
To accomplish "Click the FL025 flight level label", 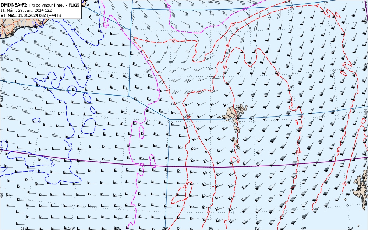I will 74,5.
